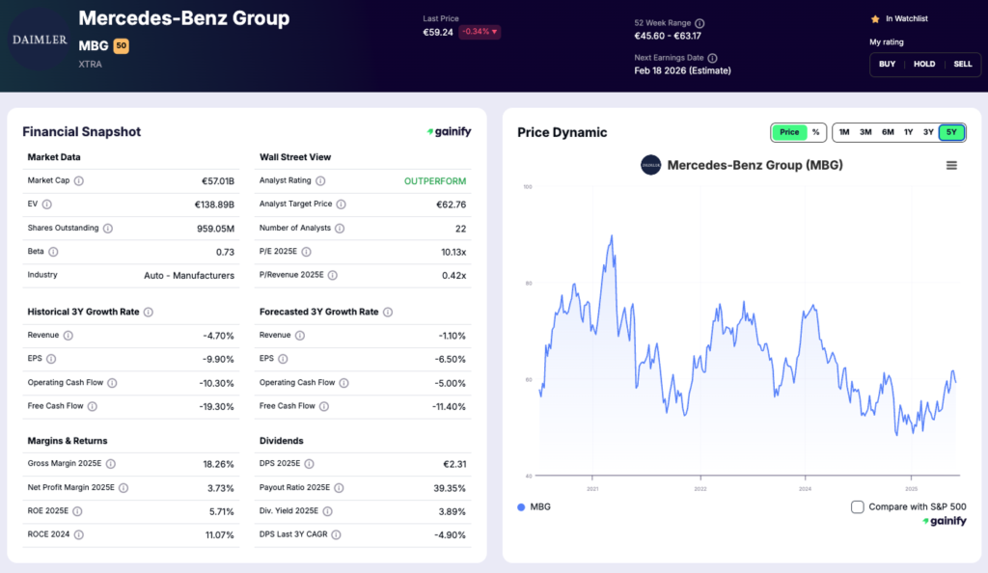Click the score badge 50 next to MBG
This screenshot has width=988, height=573.
tap(120, 44)
